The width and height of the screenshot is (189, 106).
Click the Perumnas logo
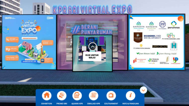point(174,25)
